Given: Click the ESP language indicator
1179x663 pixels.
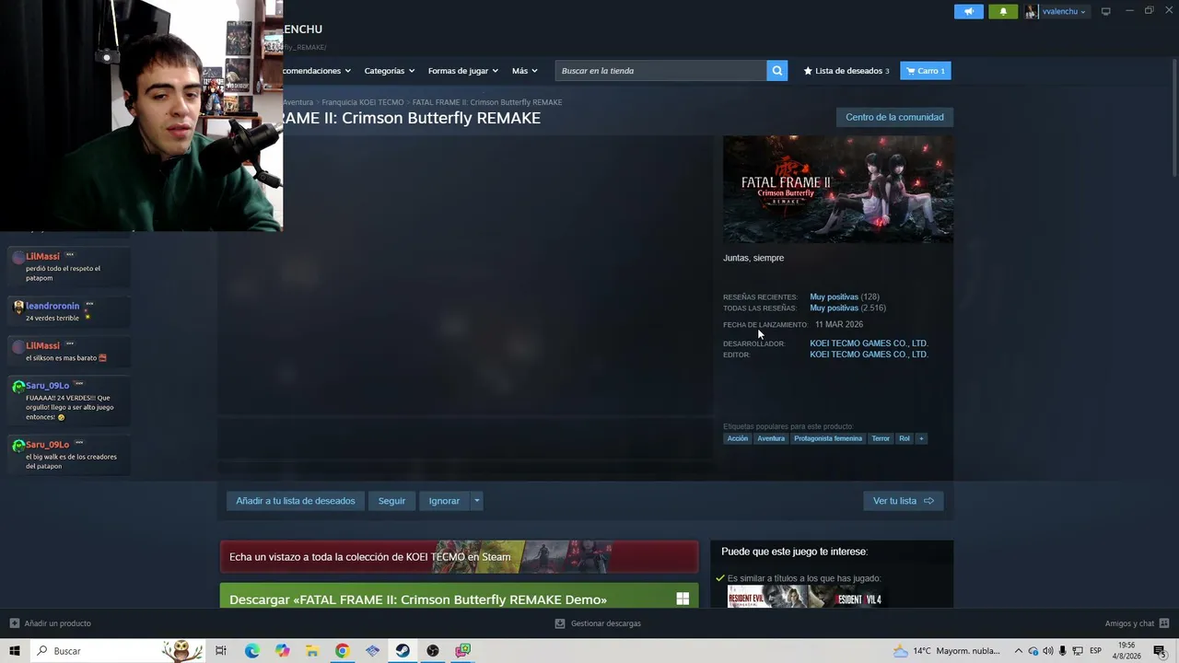Looking at the screenshot, I should point(1095,651).
